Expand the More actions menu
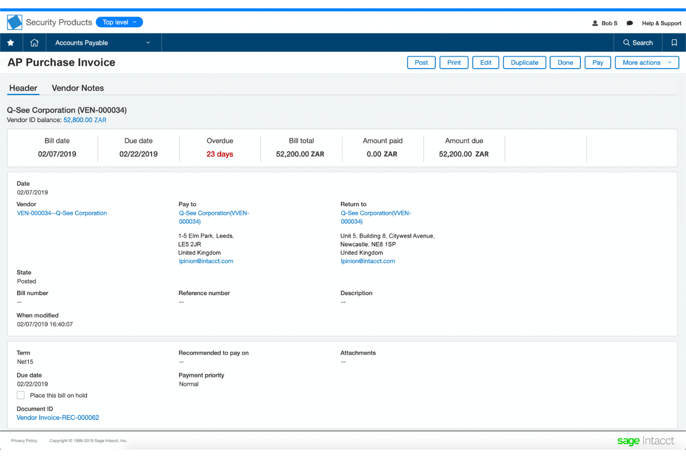The image size is (686, 458). (x=647, y=62)
